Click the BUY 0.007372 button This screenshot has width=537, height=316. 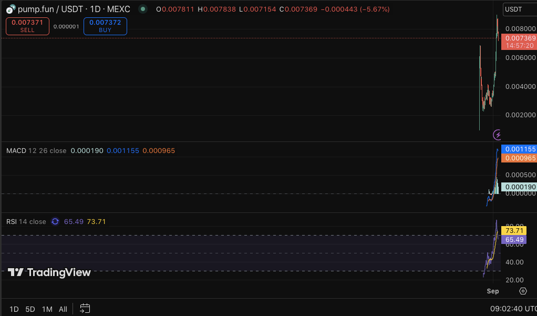pos(105,26)
